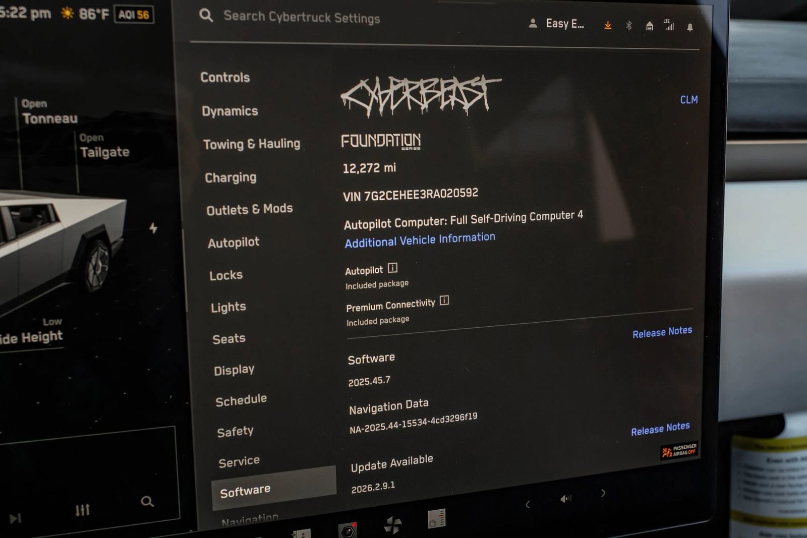Tap the Update Available heading
807x538 pixels.
point(392,463)
